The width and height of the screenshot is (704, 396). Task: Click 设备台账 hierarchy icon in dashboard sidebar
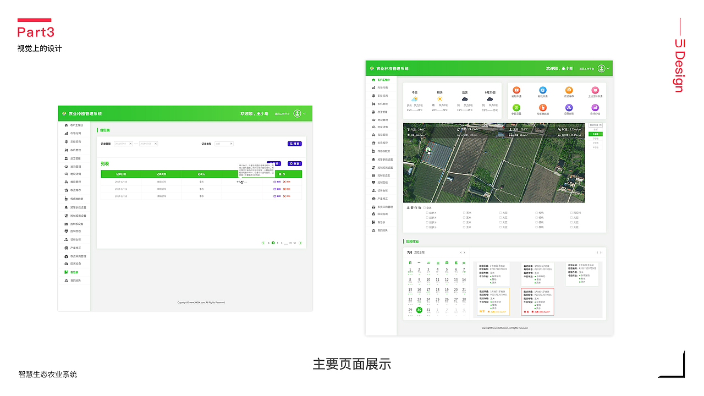(x=374, y=191)
